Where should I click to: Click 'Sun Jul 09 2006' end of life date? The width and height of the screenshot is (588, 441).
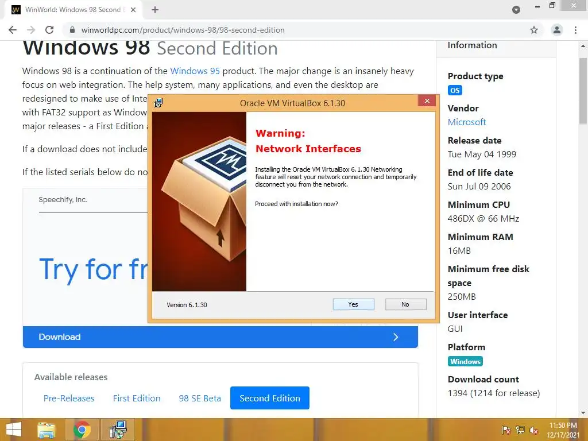click(479, 187)
